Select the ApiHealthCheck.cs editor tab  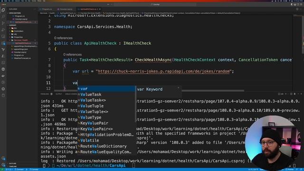(88, 9)
